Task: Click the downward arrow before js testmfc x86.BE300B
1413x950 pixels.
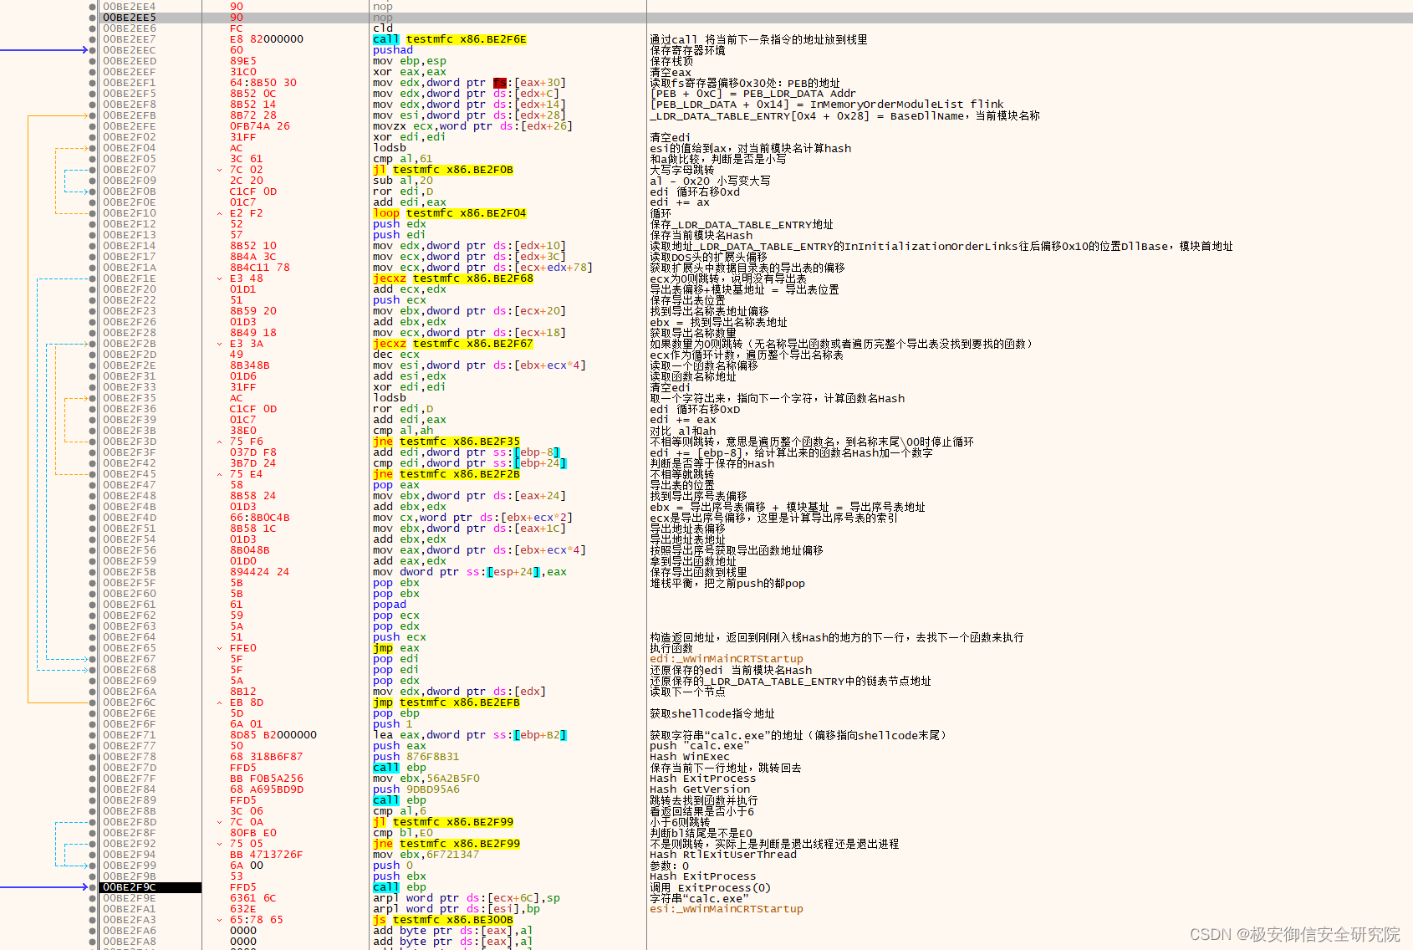Action: click(x=219, y=919)
